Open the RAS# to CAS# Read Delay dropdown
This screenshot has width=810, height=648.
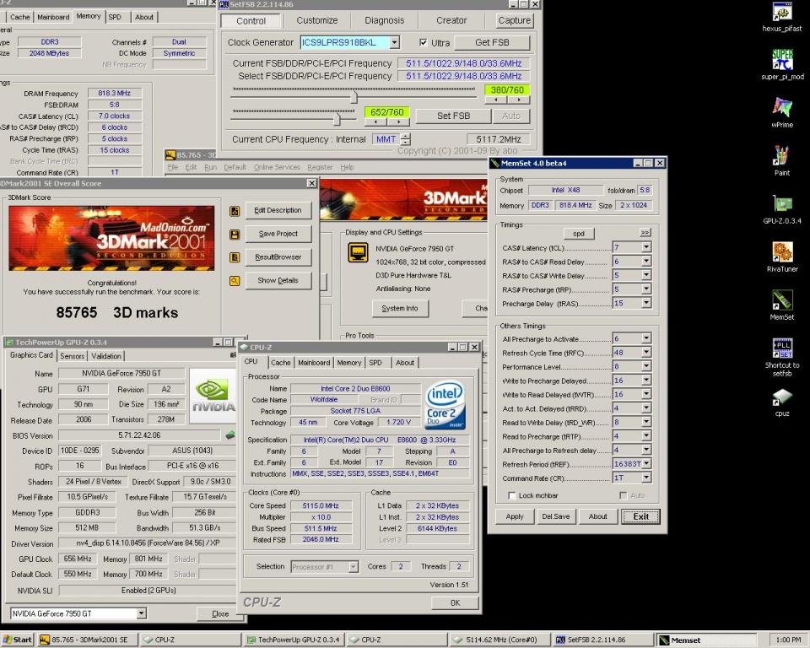tap(646, 262)
